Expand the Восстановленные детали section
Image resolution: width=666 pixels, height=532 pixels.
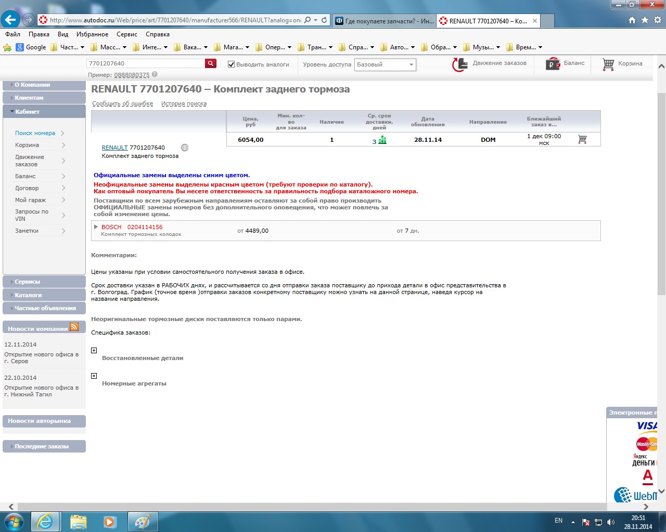click(x=94, y=351)
